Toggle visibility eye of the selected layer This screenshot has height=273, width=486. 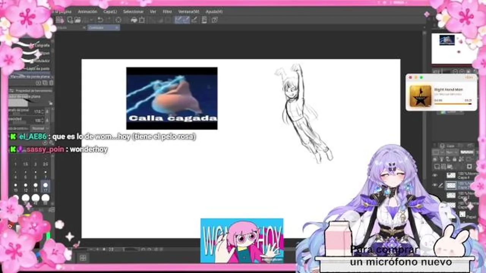(435, 185)
